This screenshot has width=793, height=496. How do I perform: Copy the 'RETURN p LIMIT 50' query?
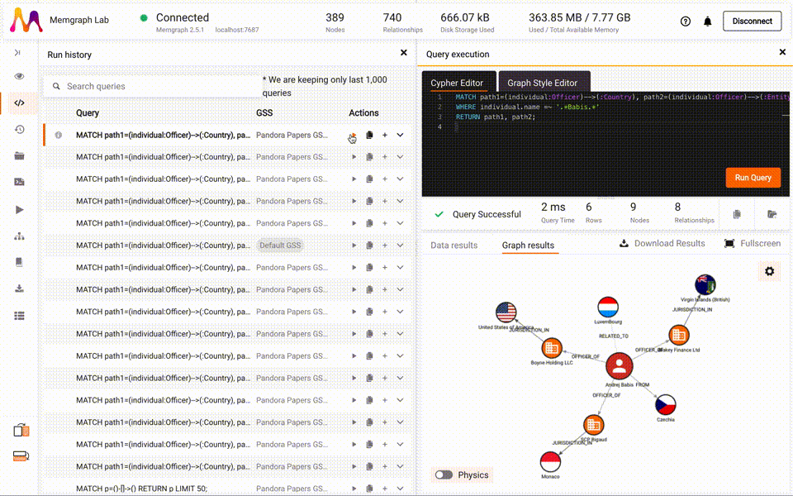(370, 489)
